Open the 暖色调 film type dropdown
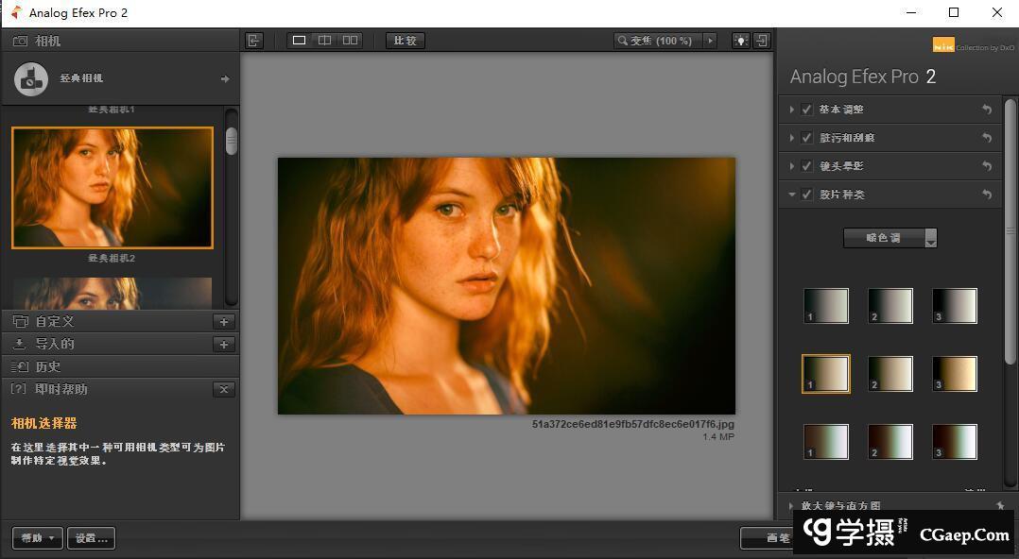The image size is (1019, 559). point(889,238)
